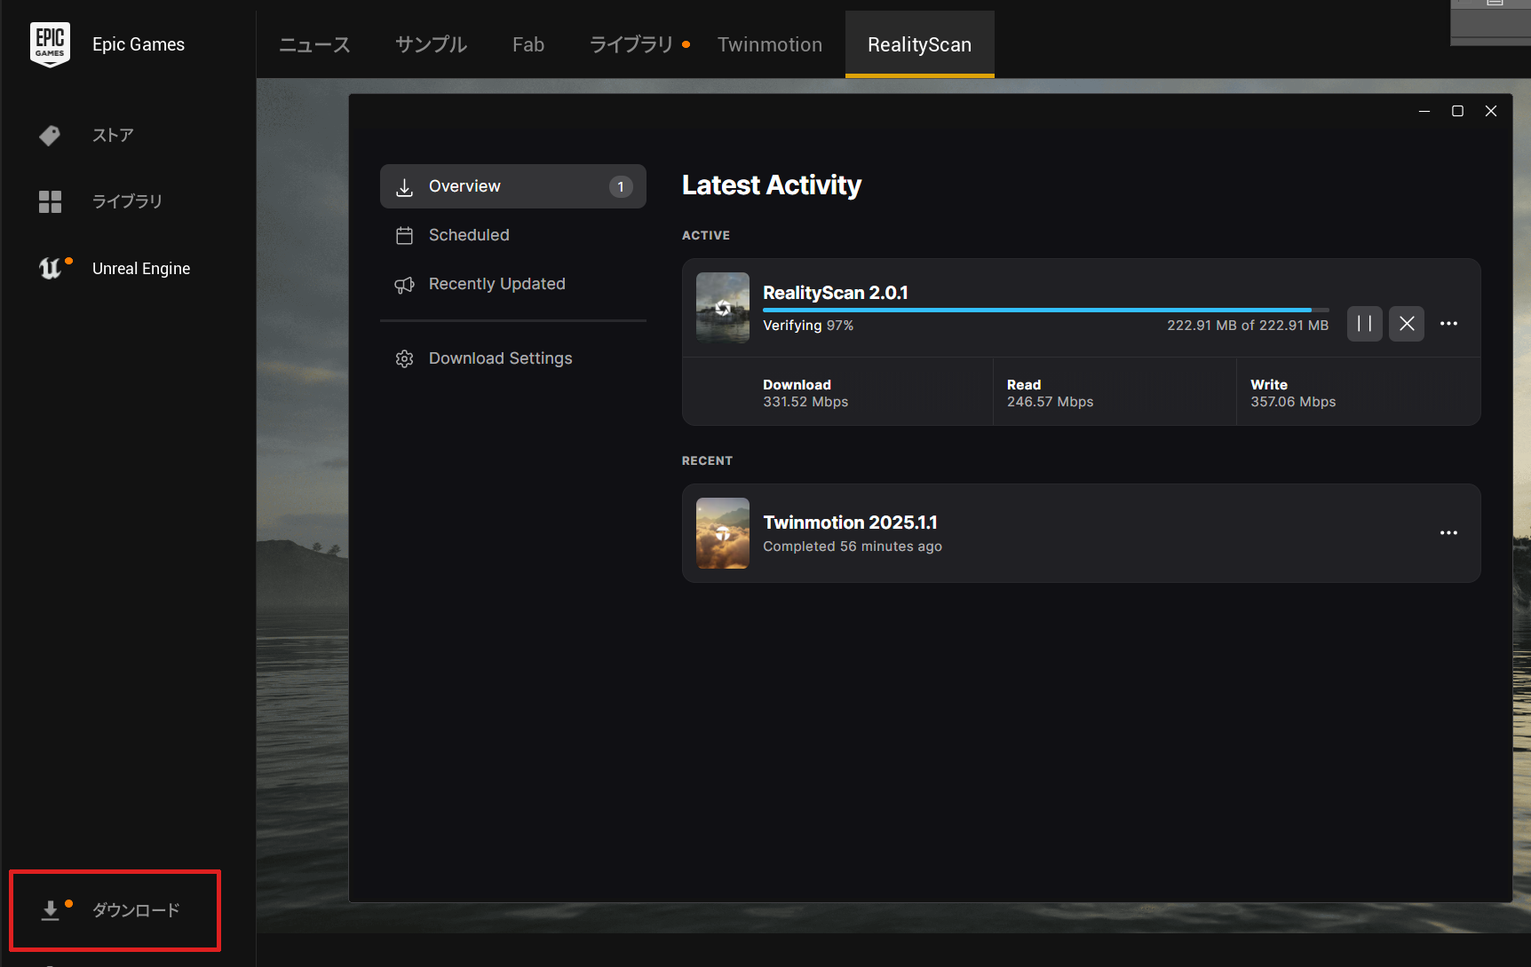Pause the RealityScan 2.0.1 download
The image size is (1531, 967).
pyautogui.click(x=1364, y=324)
